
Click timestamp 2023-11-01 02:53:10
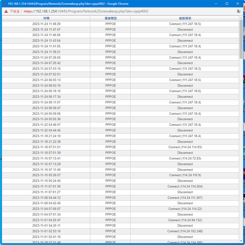pyautogui.click(x=46, y=231)
